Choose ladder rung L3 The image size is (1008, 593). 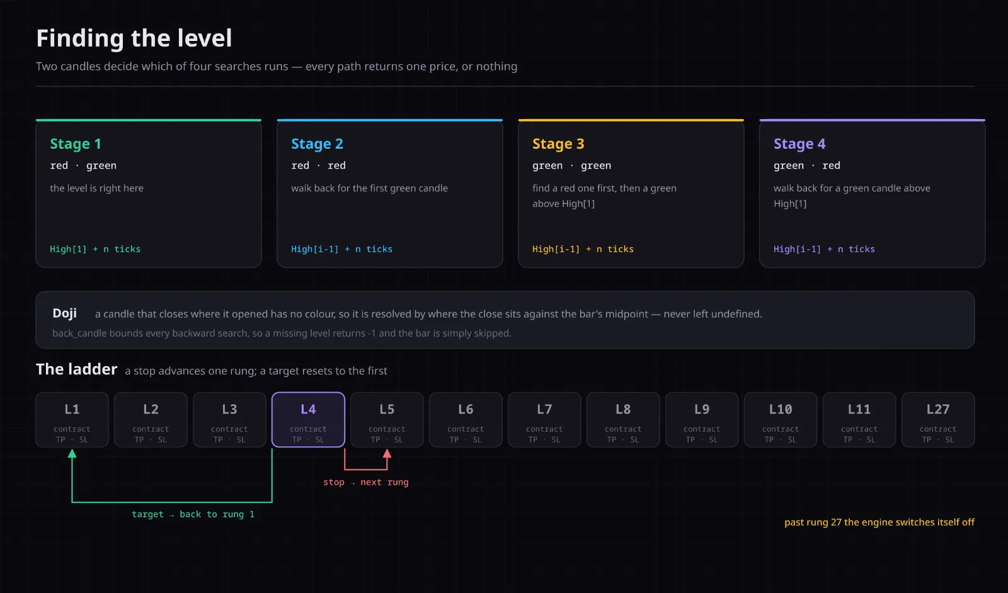click(230, 420)
